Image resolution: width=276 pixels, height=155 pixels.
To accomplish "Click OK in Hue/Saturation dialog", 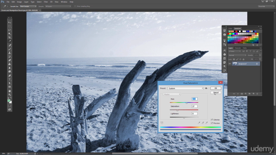I will pos(216,88).
